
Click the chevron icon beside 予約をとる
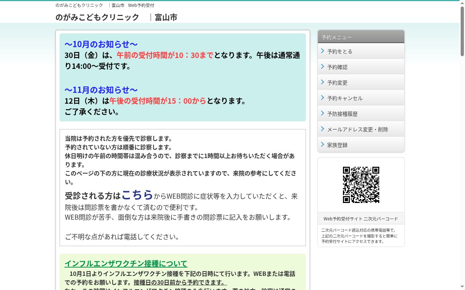[323, 51]
